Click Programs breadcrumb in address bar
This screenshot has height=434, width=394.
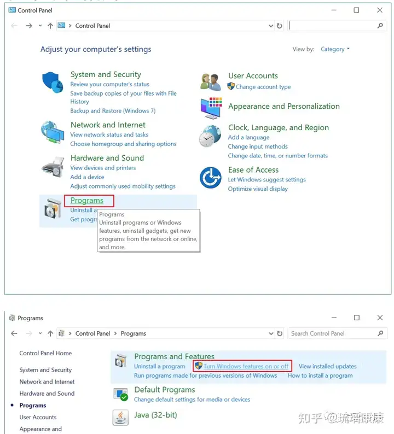(134, 333)
